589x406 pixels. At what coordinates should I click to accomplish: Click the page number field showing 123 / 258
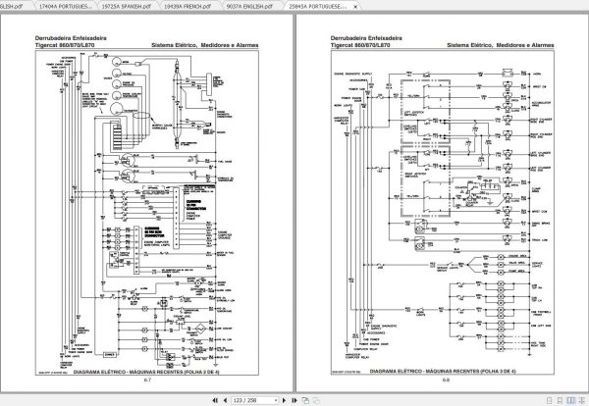click(x=252, y=400)
